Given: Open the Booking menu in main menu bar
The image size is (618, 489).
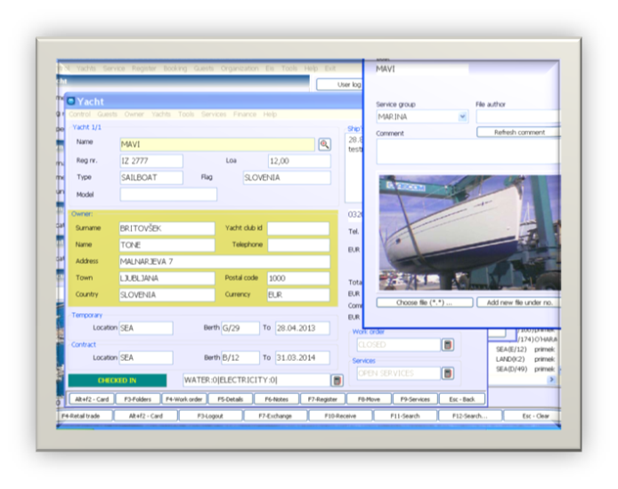Looking at the screenshot, I should (x=175, y=68).
